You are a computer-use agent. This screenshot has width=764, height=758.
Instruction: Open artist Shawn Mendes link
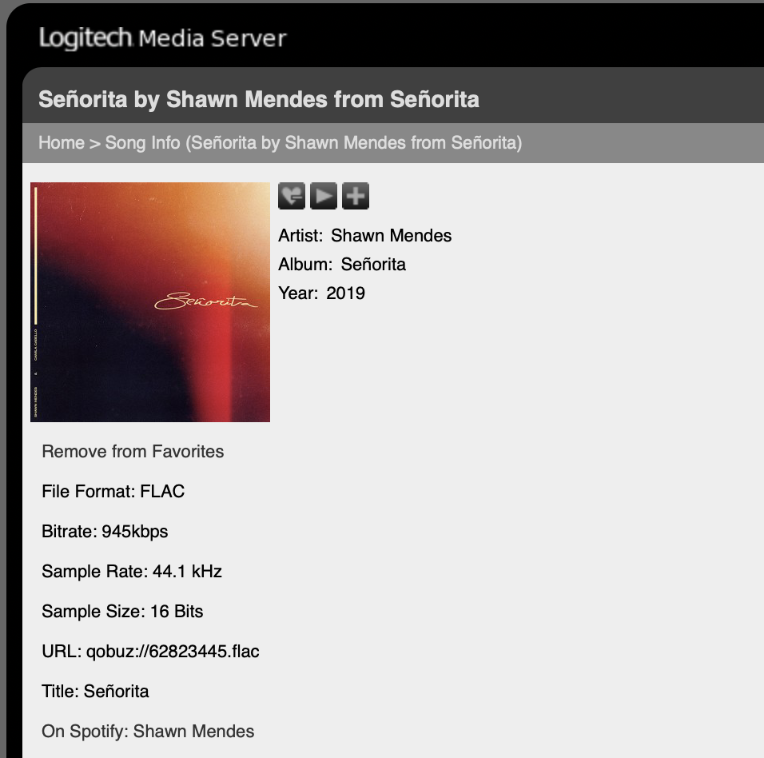coord(392,235)
